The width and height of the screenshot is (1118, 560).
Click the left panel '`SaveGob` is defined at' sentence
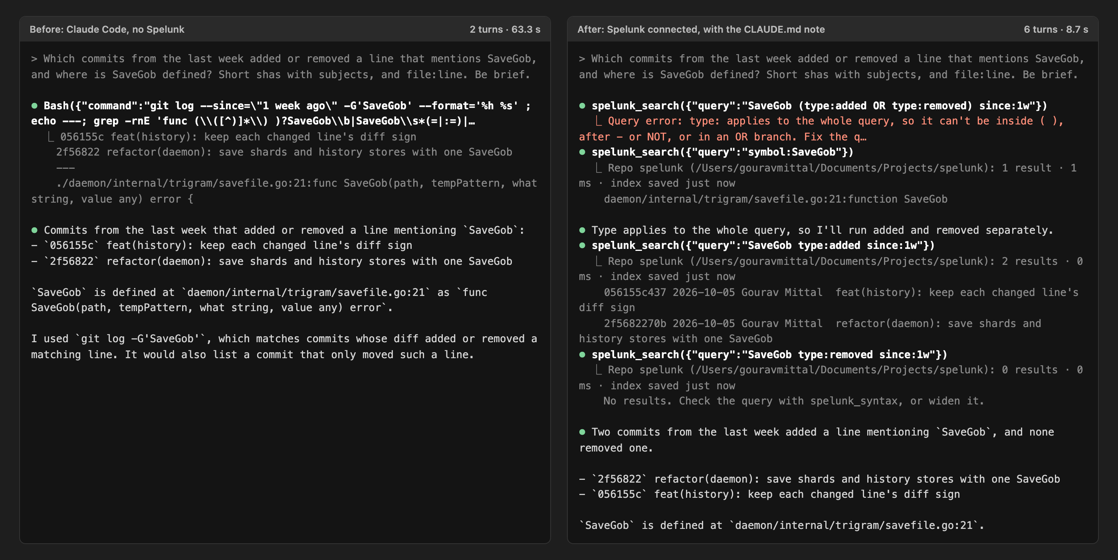coord(259,300)
